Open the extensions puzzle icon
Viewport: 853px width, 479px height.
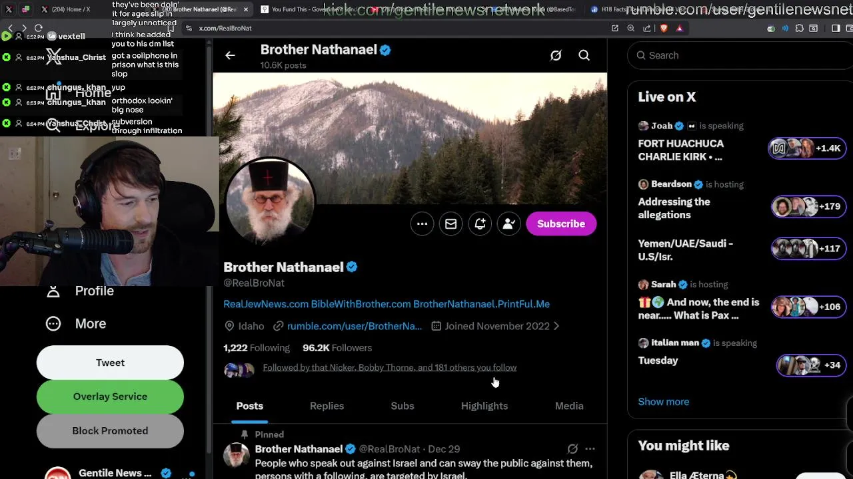[x=800, y=29]
